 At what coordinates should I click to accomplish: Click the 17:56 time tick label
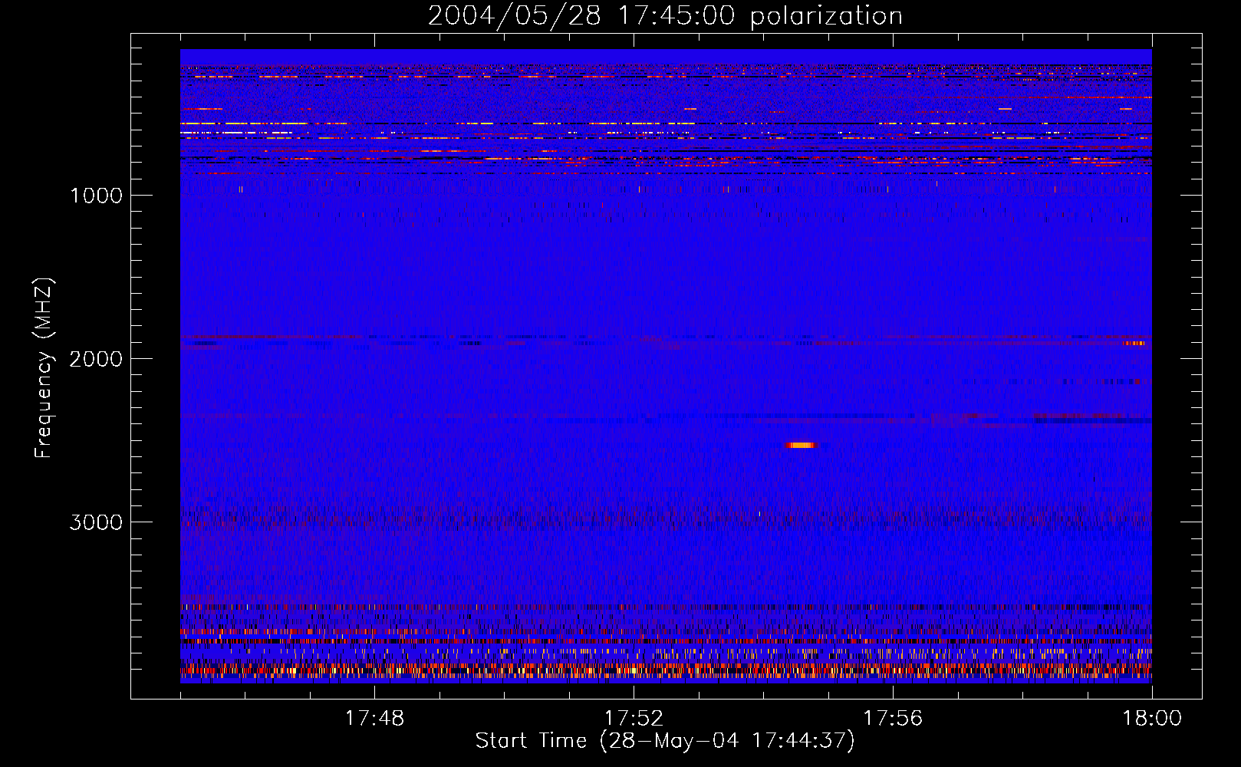tap(893, 719)
